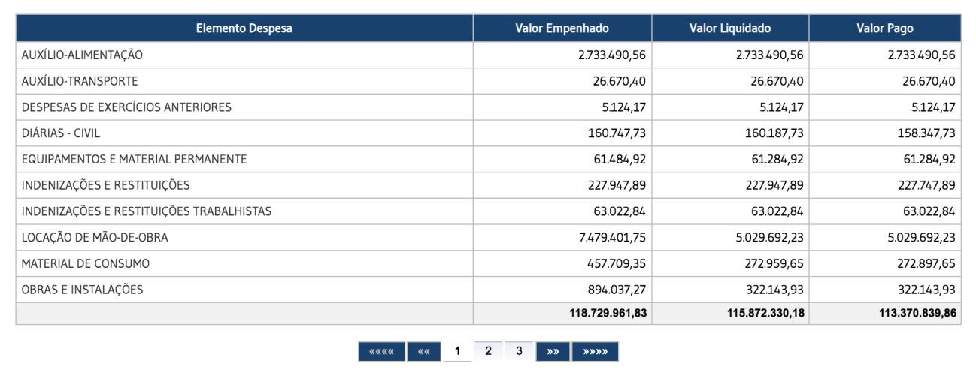This screenshot has width=976, height=375.
Task: Go to previous page arrow button
Action: tap(423, 351)
